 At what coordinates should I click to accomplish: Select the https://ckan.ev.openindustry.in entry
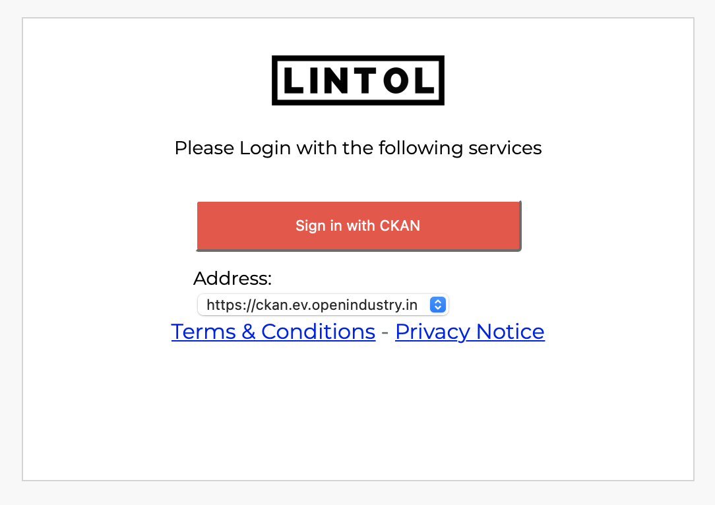(x=311, y=305)
